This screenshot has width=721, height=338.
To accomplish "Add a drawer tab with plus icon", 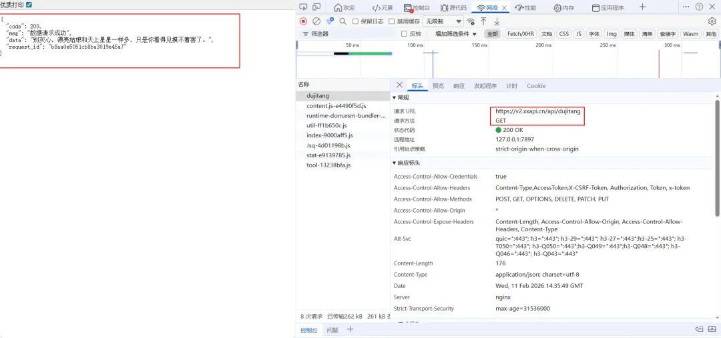I will [350, 330].
